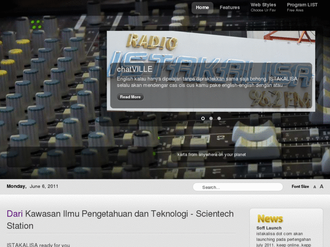This screenshot has width=330, height=247.
Task: Open the Program LIST menu
Action: point(302,7)
